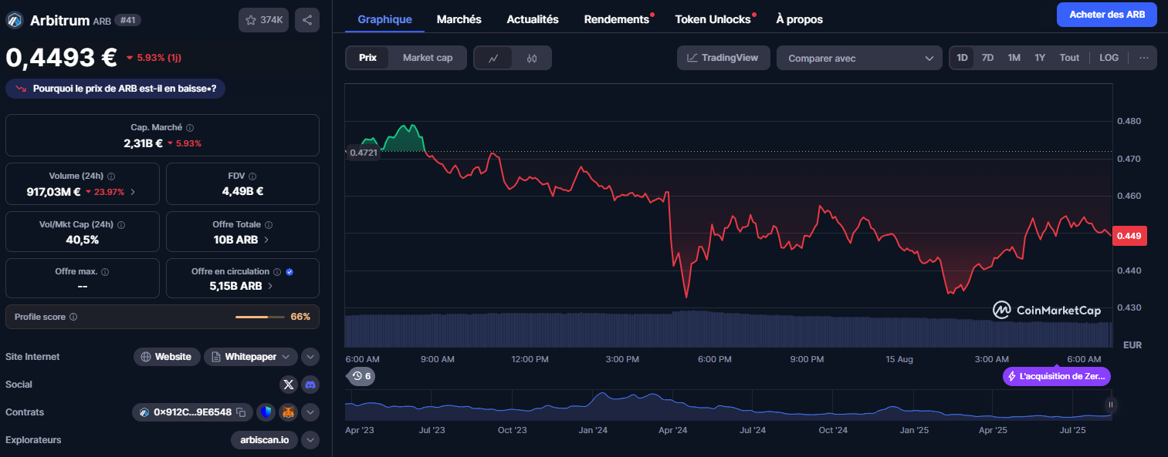
Task: Click info icon next to Offre Totale
Action: click(268, 225)
